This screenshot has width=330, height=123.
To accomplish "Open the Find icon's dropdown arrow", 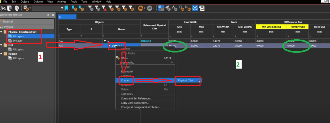I will point(30,8).
